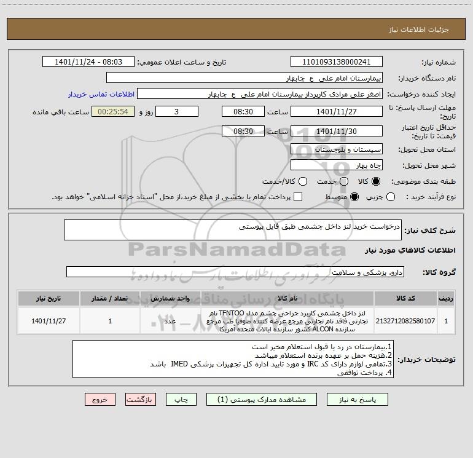Image resolution: width=473 pixels, height=458 pixels.
Task: Click label شرح کلی نیاز
Action: pyautogui.click(x=430, y=231)
